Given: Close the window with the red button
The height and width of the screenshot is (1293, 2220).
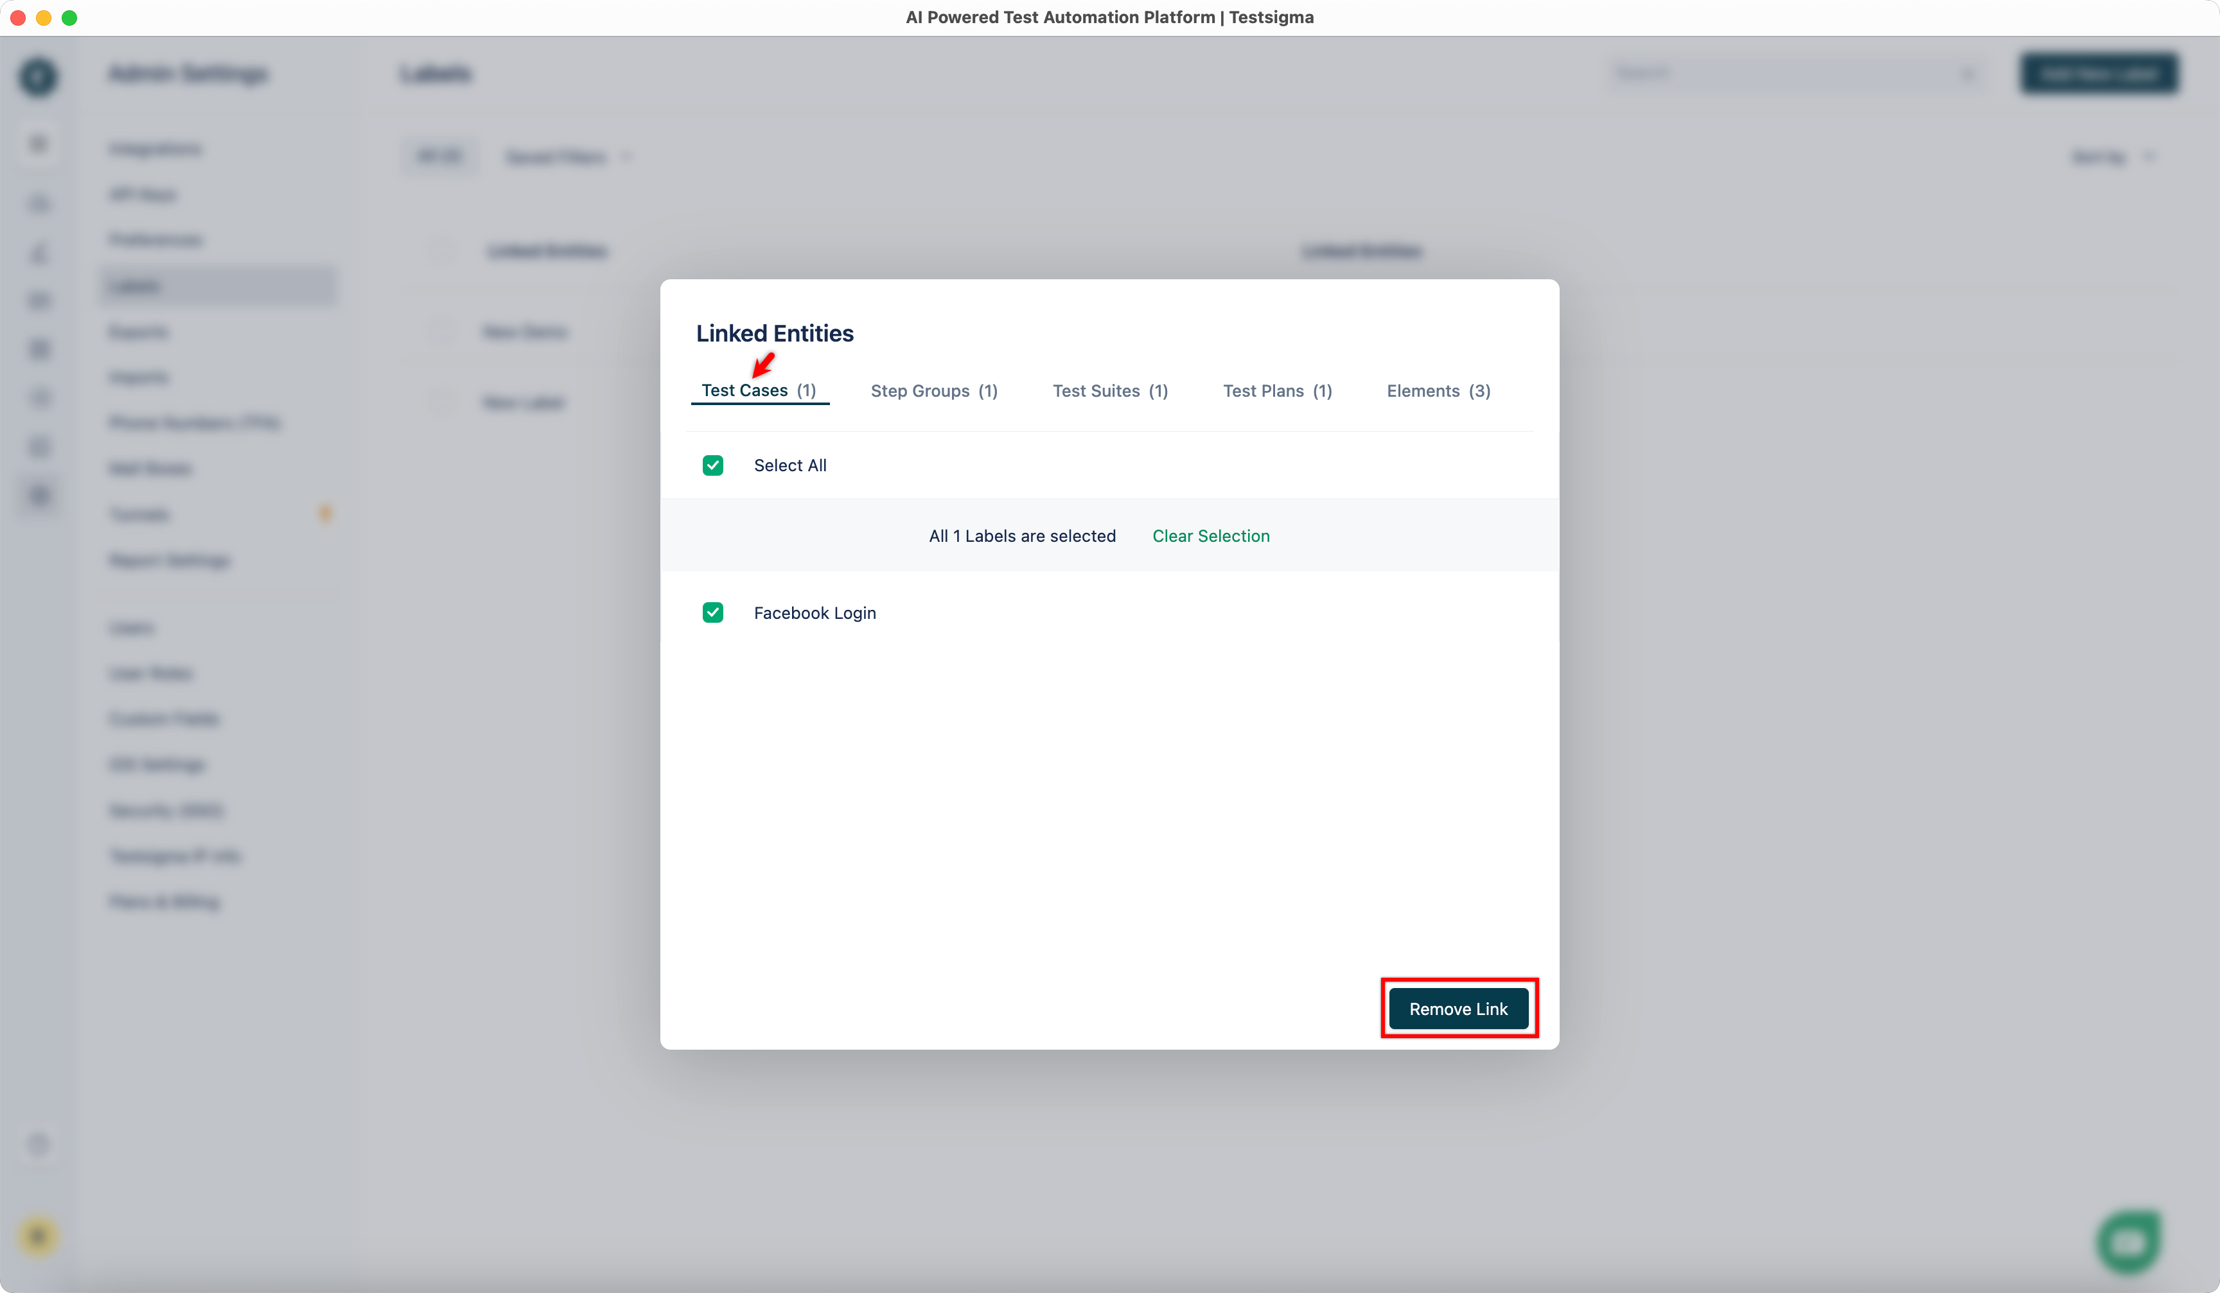Looking at the screenshot, I should (x=17, y=17).
